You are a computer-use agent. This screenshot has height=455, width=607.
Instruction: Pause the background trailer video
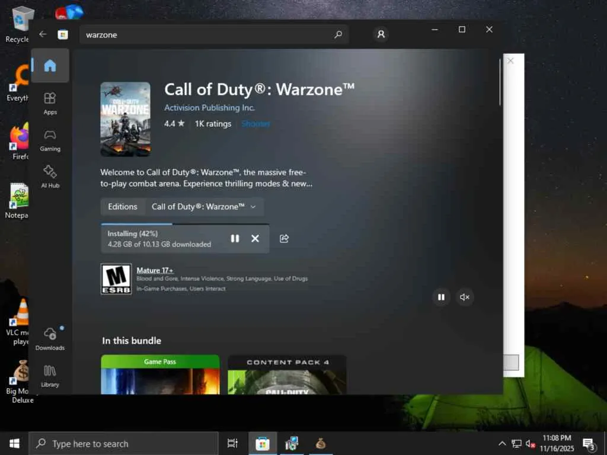pos(441,297)
